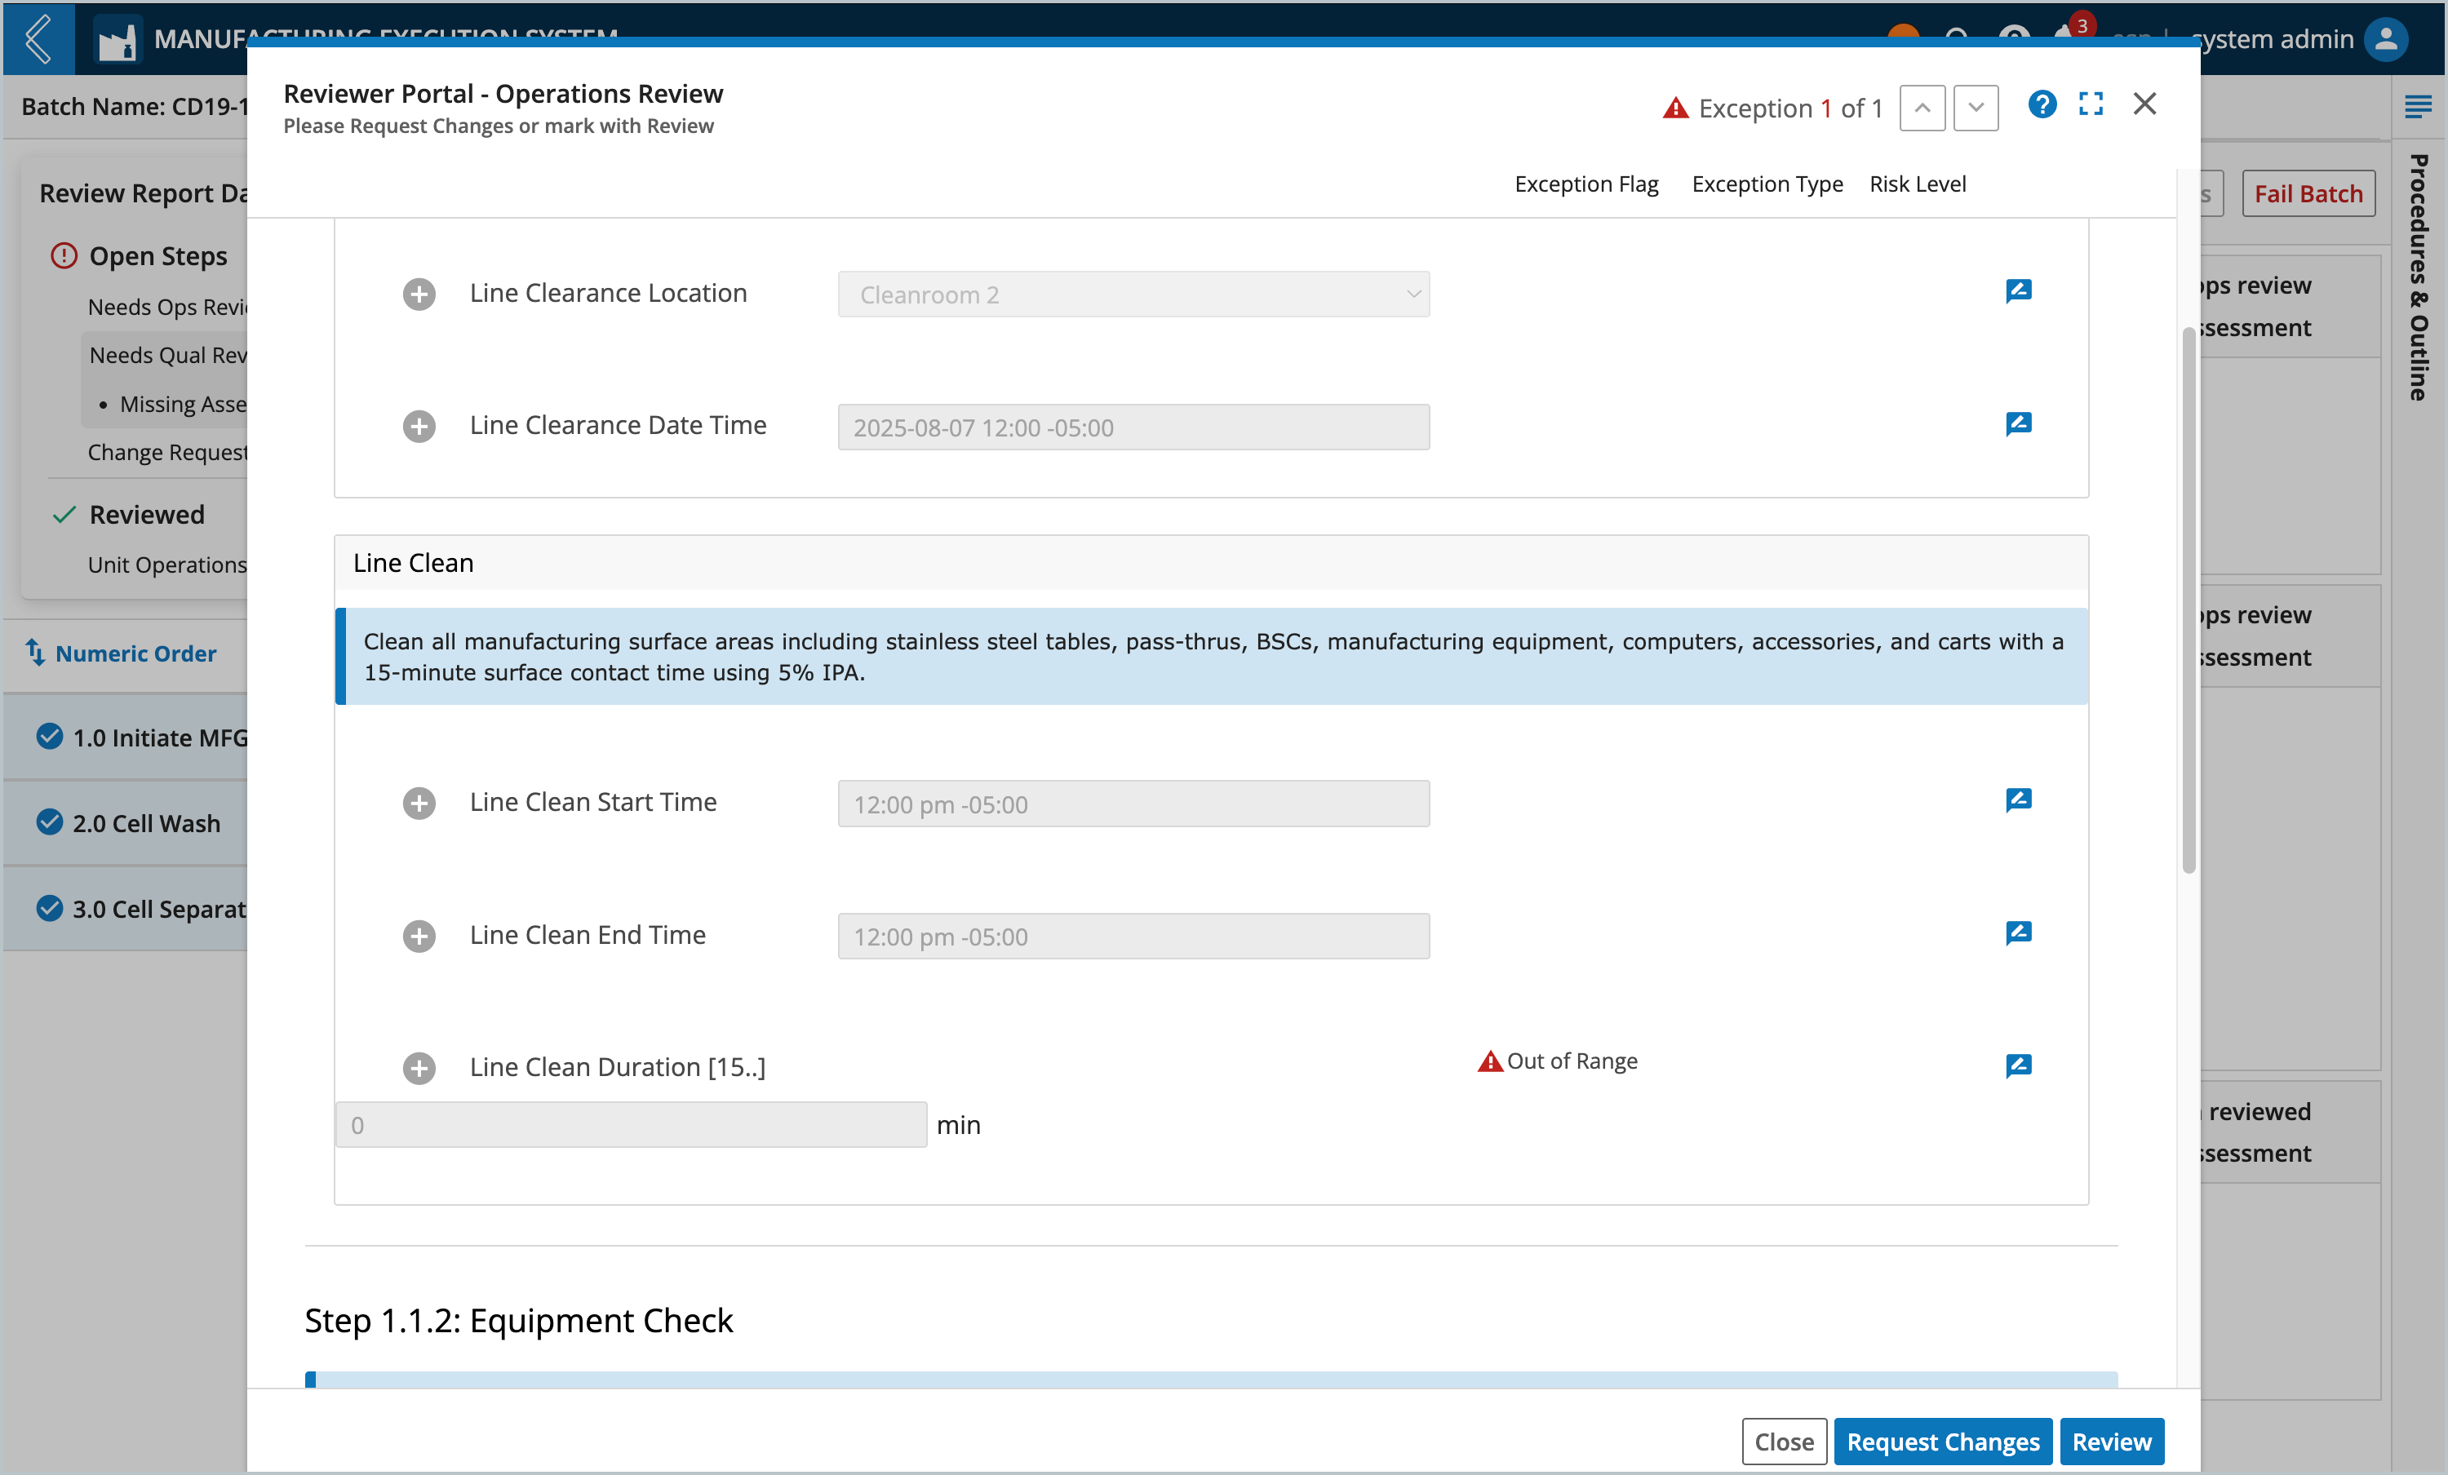Click the red Open Steps alert icon

point(64,255)
